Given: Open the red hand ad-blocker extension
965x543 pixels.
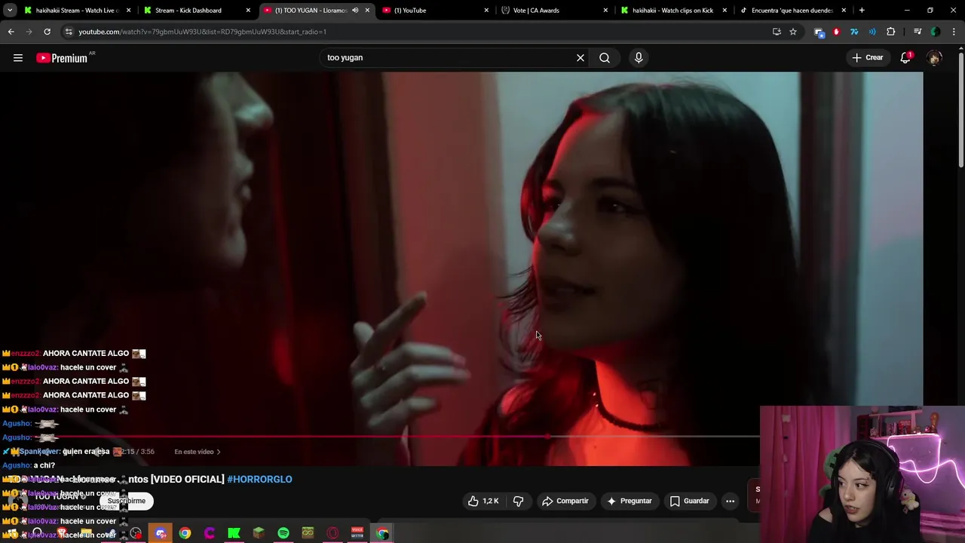Looking at the screenshot, I should click(836, 32).
